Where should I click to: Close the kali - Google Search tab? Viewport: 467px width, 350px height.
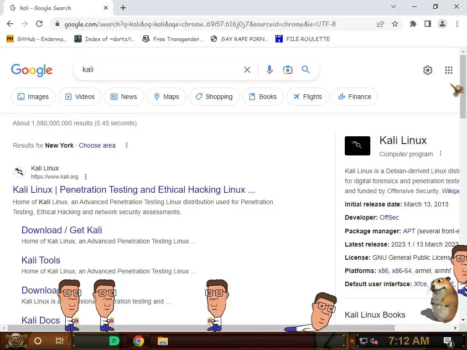106,8
